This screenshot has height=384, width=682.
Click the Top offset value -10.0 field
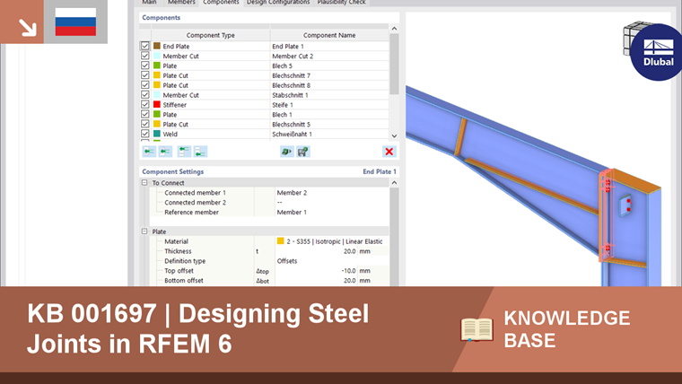[316, 270]
